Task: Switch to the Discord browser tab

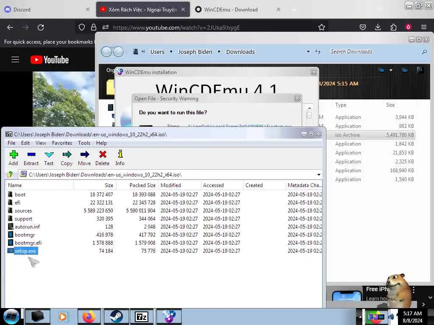Action: coord(47,9)
